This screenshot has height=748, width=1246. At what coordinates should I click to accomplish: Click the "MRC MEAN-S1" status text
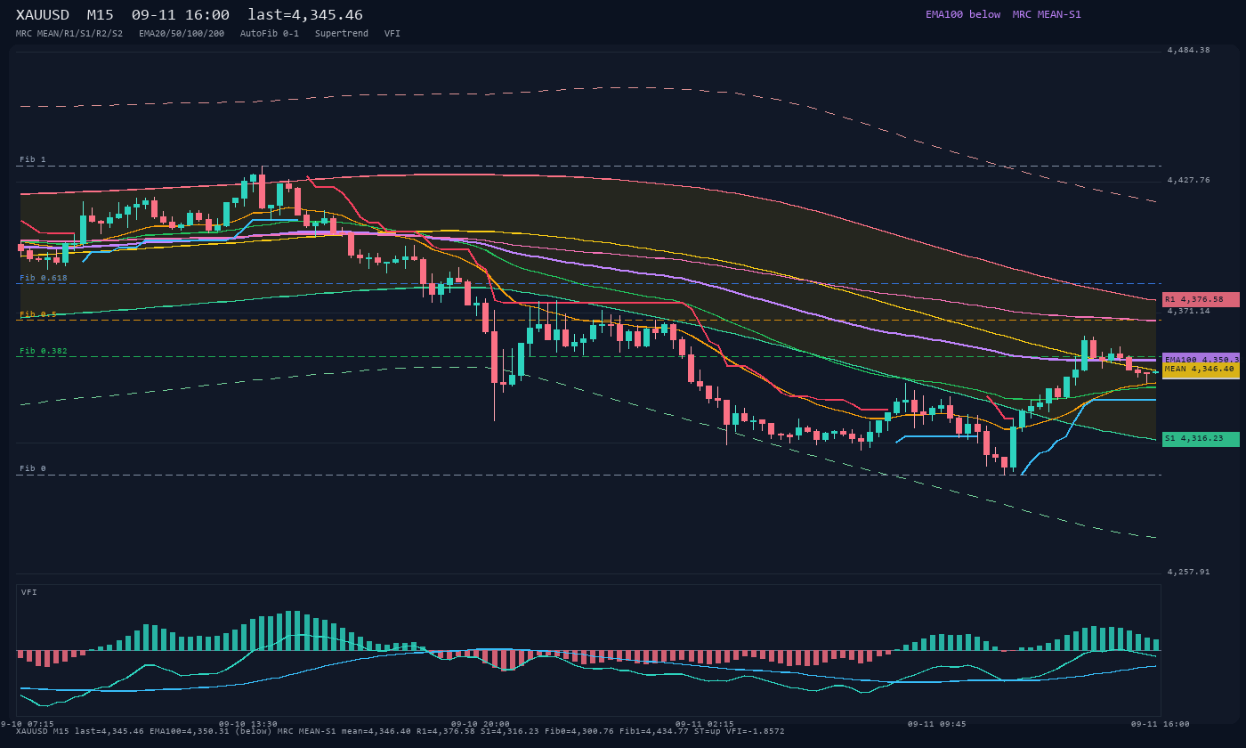tap(1047, 14)
